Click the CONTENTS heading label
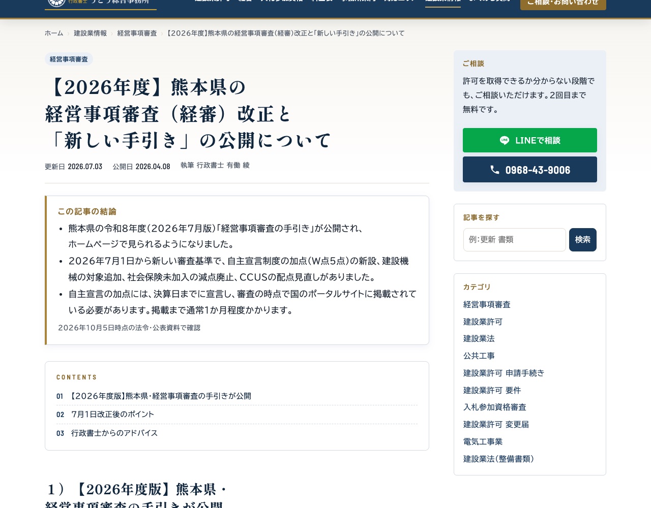Image resolution: width=651 pixels, height=508 pixels. (x=77, y=377)
